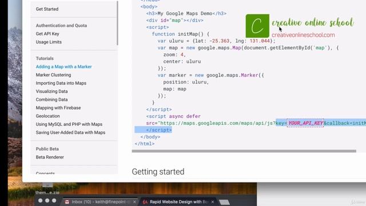Screen dimensions: 366x206
Task: Click the 'script async defer' code line
Action: click(x=173, y=116)
